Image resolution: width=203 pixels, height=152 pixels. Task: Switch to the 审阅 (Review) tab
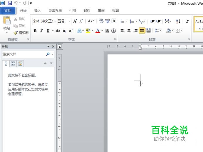[101, 11]
